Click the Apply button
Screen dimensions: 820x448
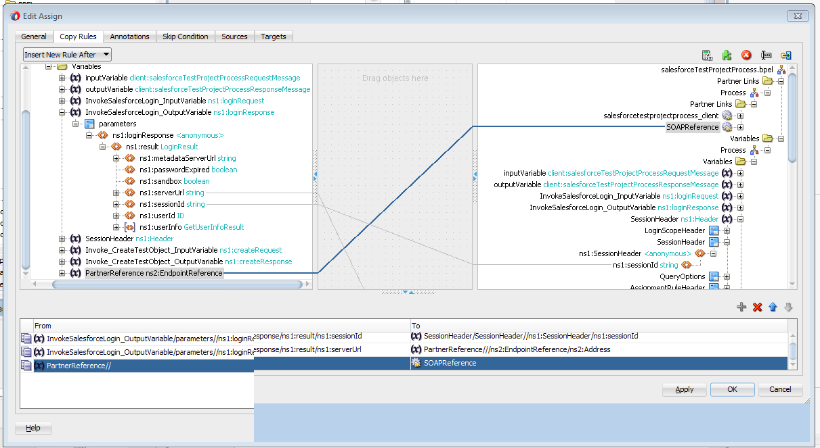point(684,389)
